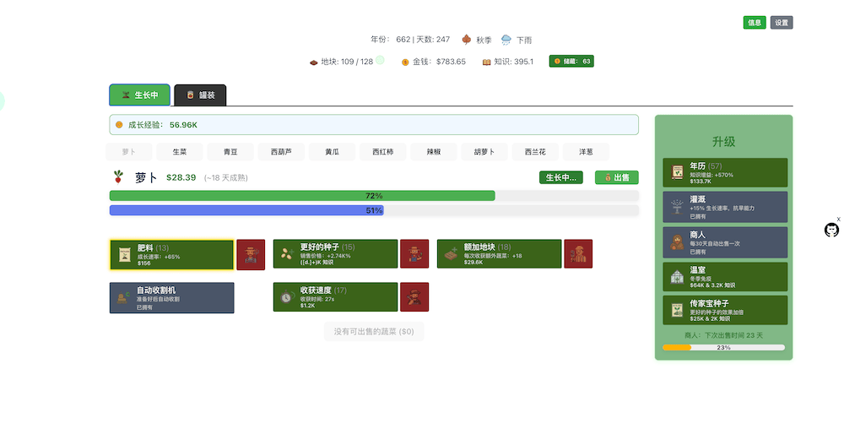
Task: Switch to the 生长中 tab
Action: [139, 95]
